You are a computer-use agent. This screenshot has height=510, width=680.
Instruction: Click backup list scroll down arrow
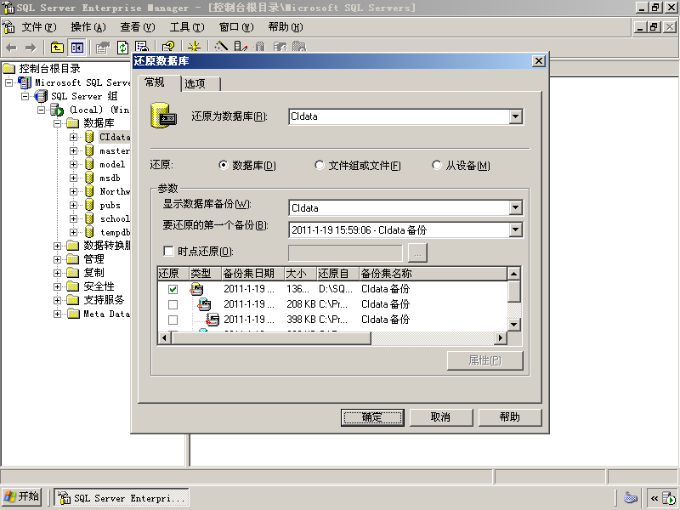coord(514,324)
